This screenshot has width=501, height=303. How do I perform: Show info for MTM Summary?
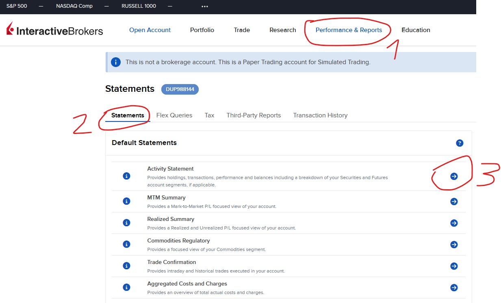[126, 201]
